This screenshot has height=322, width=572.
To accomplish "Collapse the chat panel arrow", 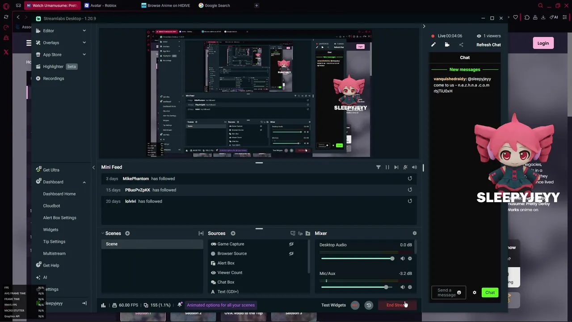I will tap(424, 26).
